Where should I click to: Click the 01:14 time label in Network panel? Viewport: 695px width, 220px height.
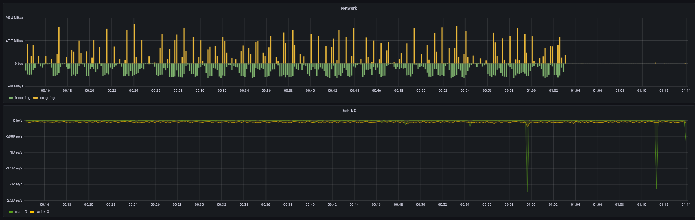tap(686, 91)
